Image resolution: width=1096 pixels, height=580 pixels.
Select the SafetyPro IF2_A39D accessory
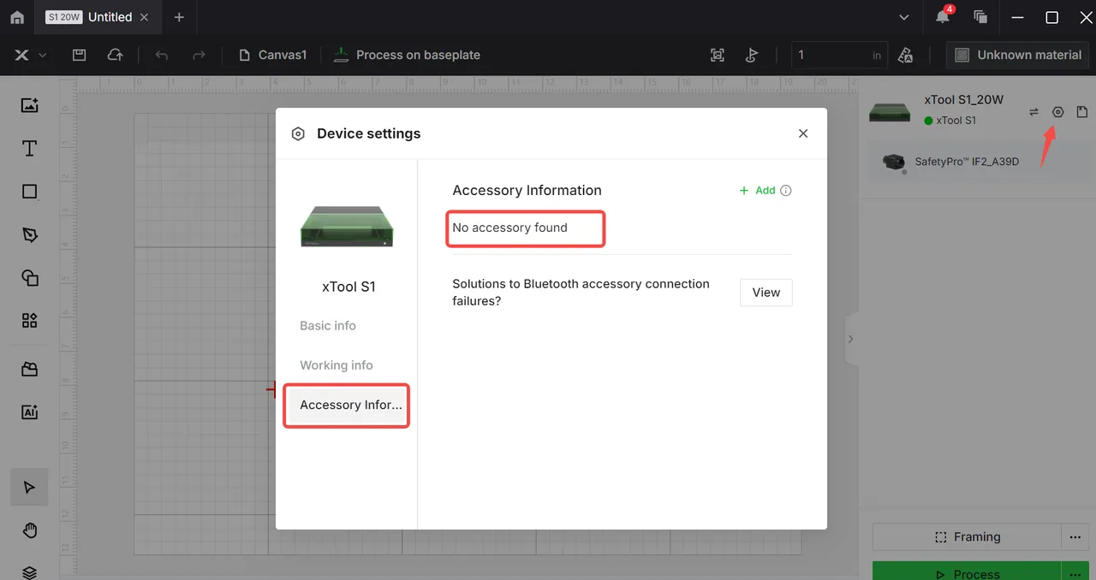(x=975, y=162)
